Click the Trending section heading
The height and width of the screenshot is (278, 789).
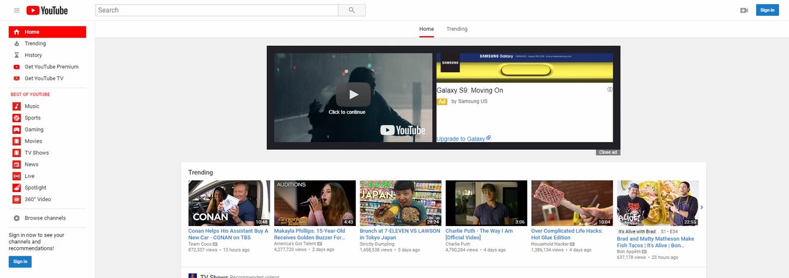pos(201,172)
